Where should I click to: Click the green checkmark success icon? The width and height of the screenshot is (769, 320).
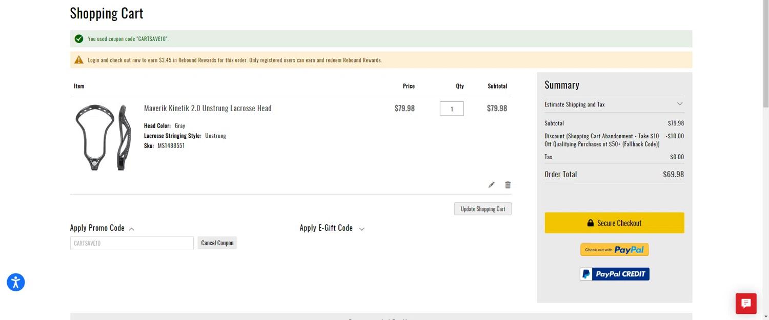[x=79, y=39]
